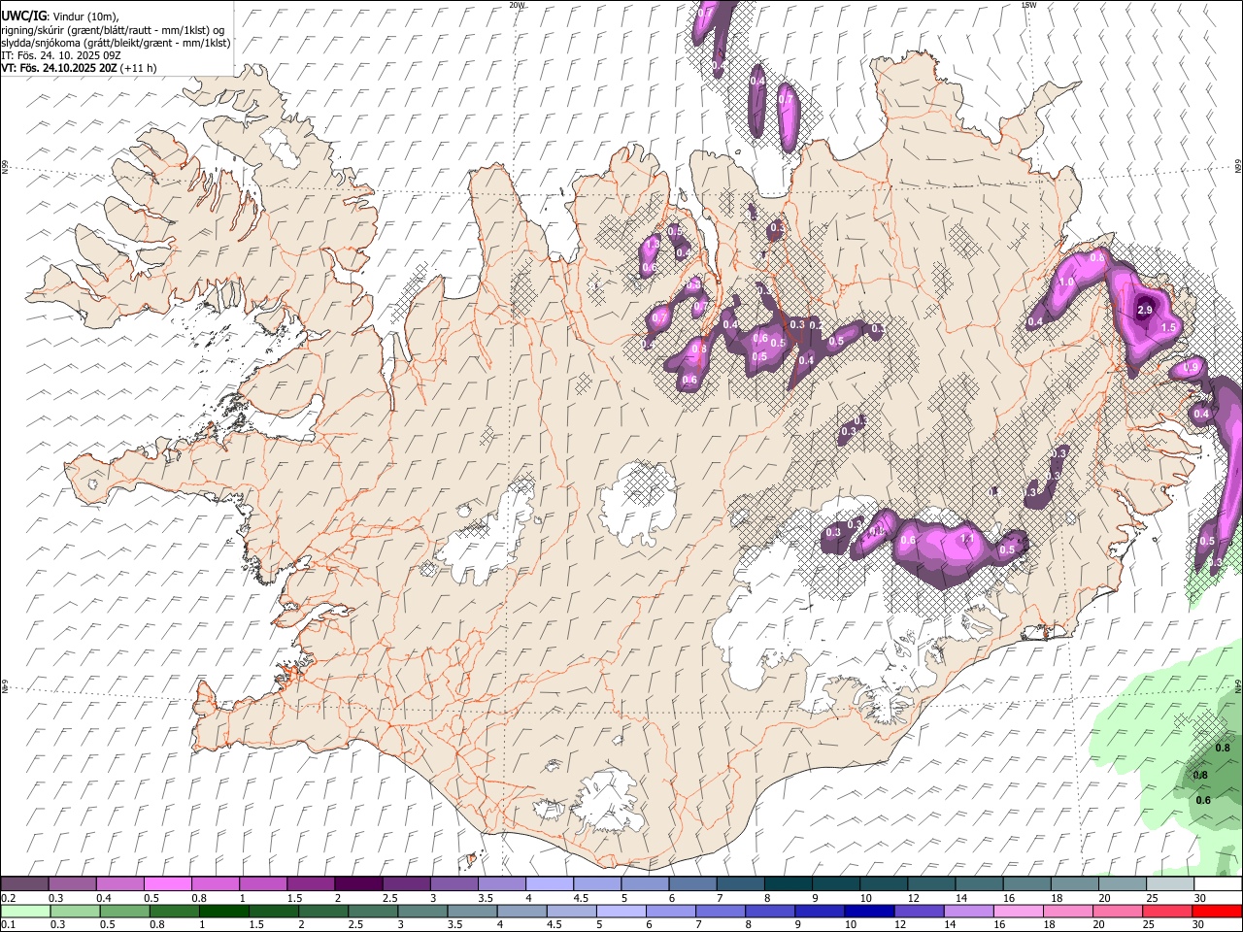Click the "2.9" snowfall maximum label
Viewport: 1243px width, 932px height.
1144,310
